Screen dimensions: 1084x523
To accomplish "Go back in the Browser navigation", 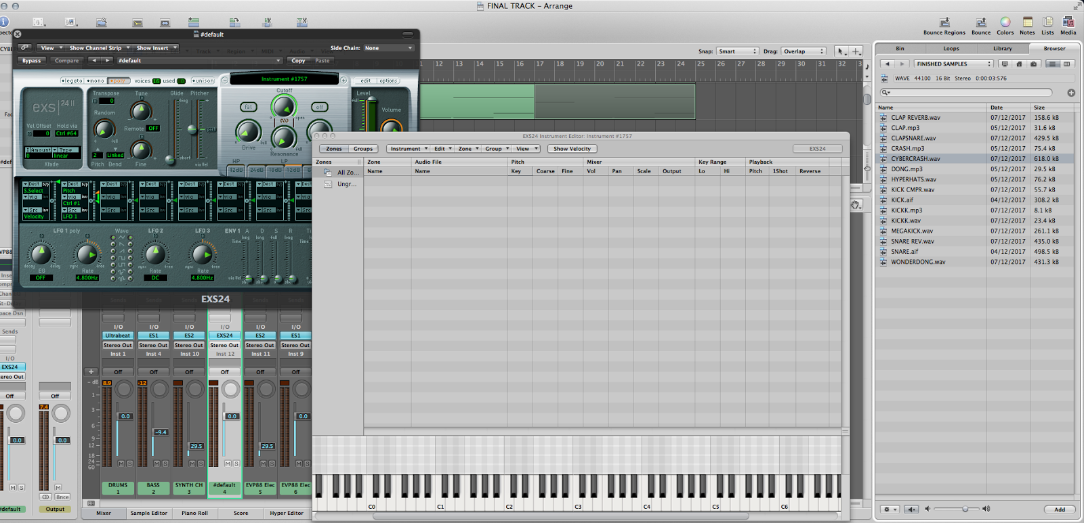I will click(887, 64).
